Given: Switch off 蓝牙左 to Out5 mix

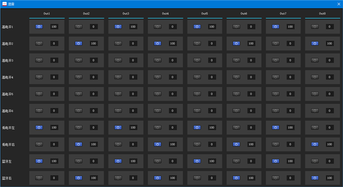Looking at the screenshot, I should tap(197, 161).
